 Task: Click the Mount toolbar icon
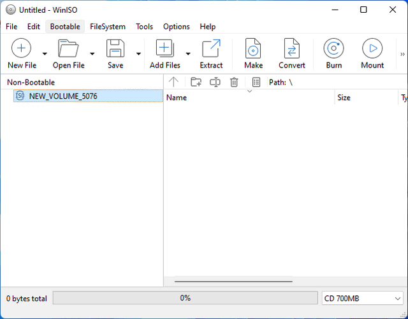coord(372,49)
